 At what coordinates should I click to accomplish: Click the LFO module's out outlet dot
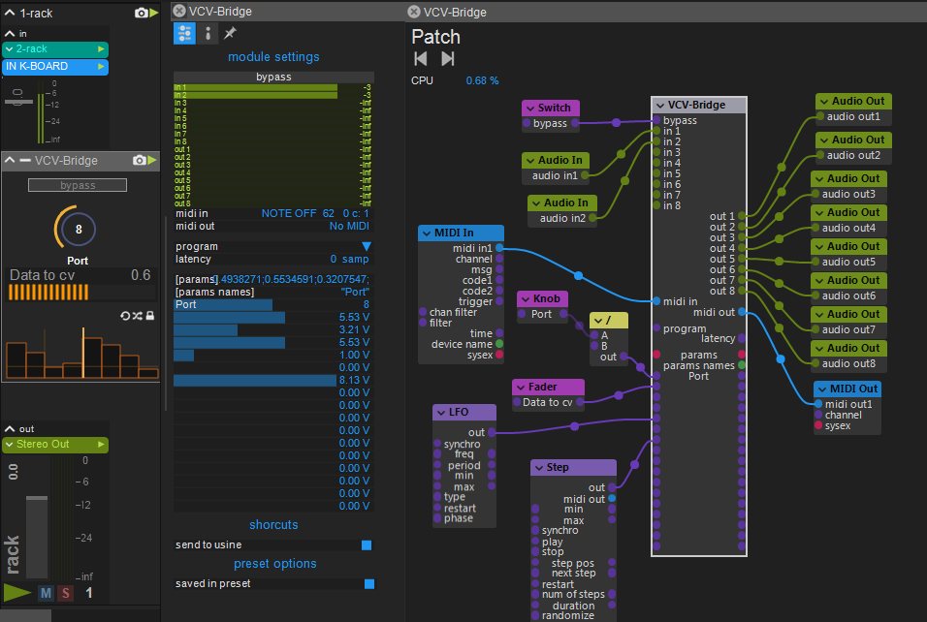[x=492, y=432]
